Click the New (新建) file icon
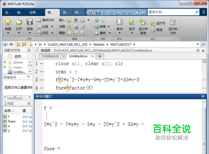 pyautogui.click(x=8, y=21)
